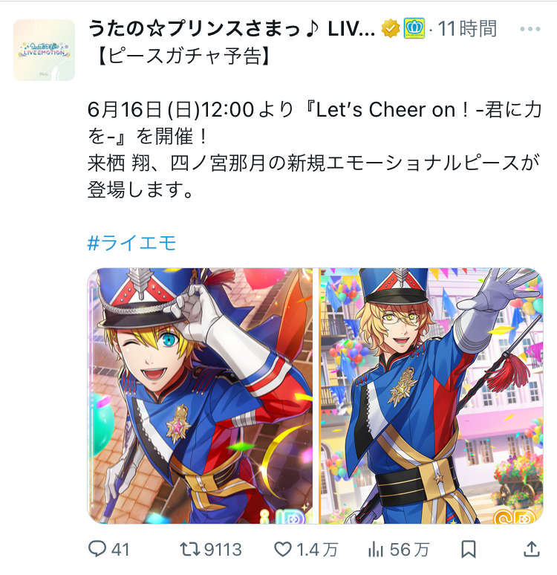Click the 9113 repost count

[223, 550]
